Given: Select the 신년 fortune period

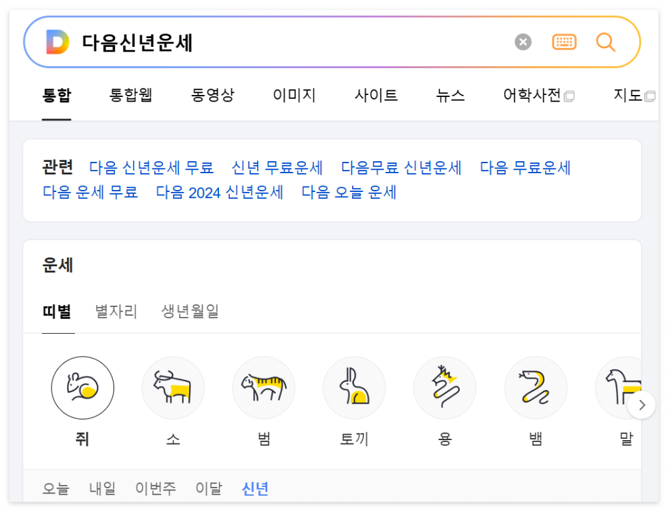Looking at the screenshot, I should tap(255, 488).
